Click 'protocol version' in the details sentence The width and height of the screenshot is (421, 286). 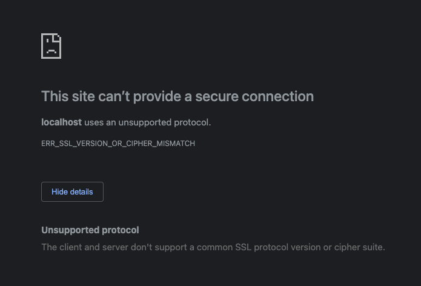pos(287,247)
